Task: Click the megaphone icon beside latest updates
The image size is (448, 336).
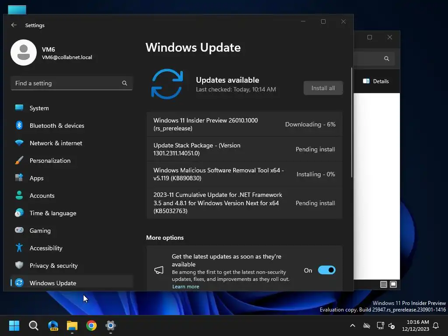Action: click(159, 270)
